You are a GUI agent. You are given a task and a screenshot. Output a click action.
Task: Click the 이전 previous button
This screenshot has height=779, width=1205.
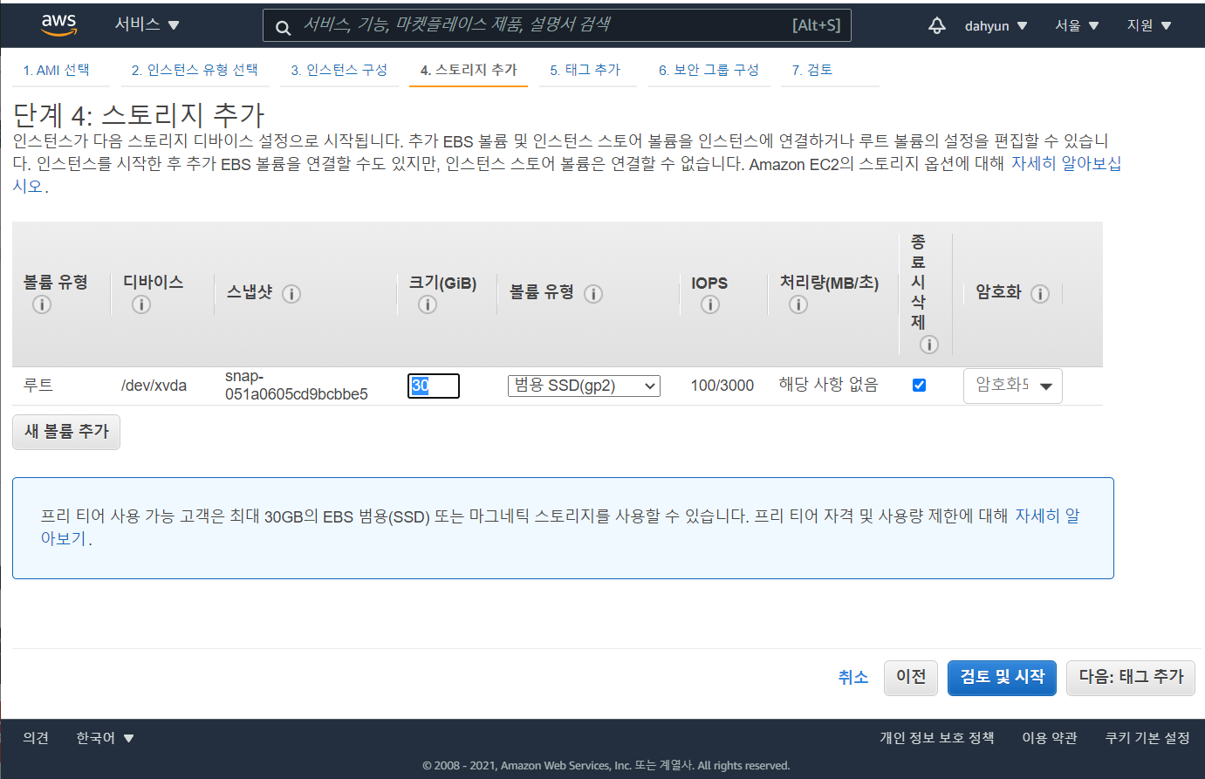coord(911,678)
